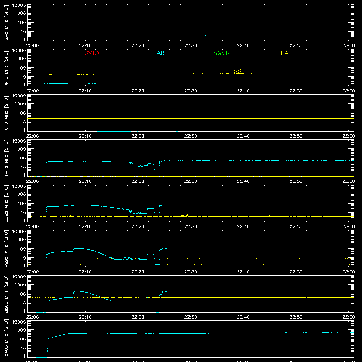Image resolution: width=362 pixels, height=362 pixels.
Task: Click 22:50 tick label under 410 MHz plot
Action: (x=296, y=91)
